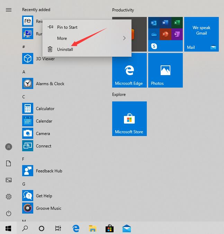Click the '3D Viewer' label text
This screenshot has width=224, height=234.
tap(45, 58)
